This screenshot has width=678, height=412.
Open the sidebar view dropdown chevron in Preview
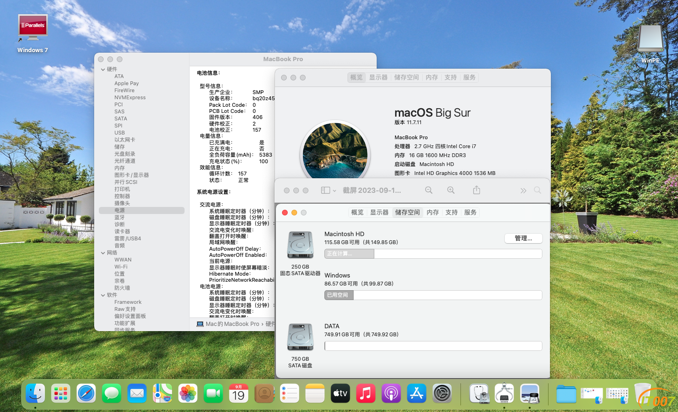tap(334, 191)
